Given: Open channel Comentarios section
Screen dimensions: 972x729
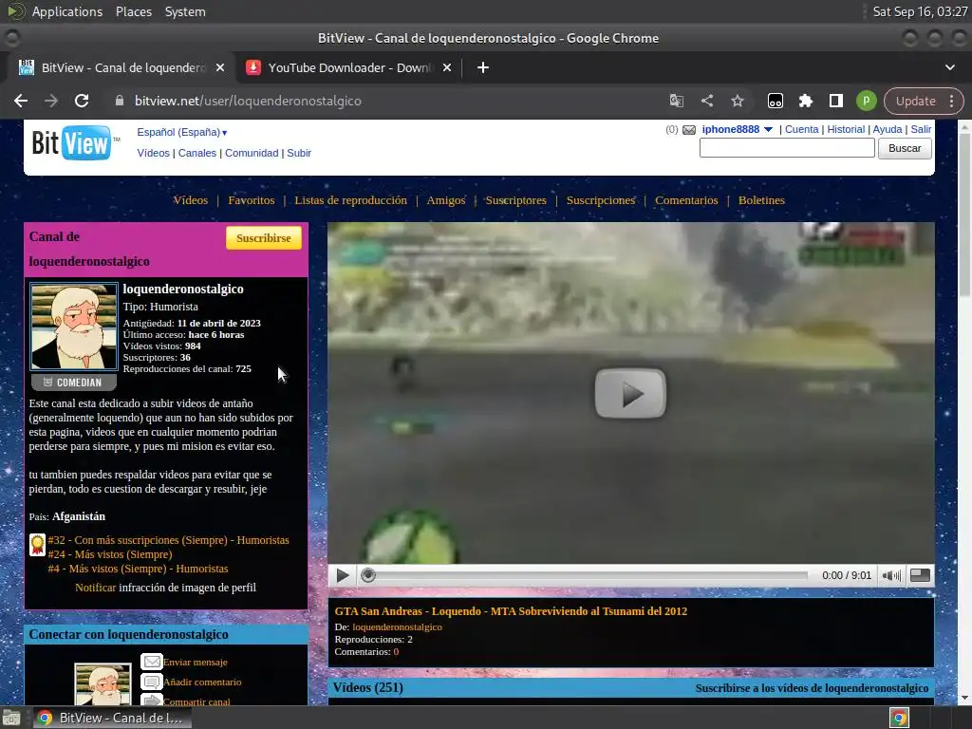Looking at the screenshot, I should point(686,200).
